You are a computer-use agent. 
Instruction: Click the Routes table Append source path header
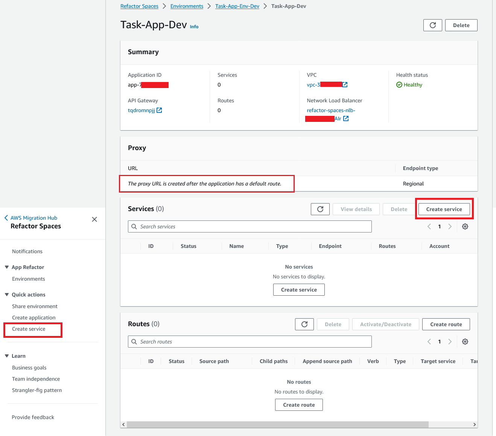(327, 361)
